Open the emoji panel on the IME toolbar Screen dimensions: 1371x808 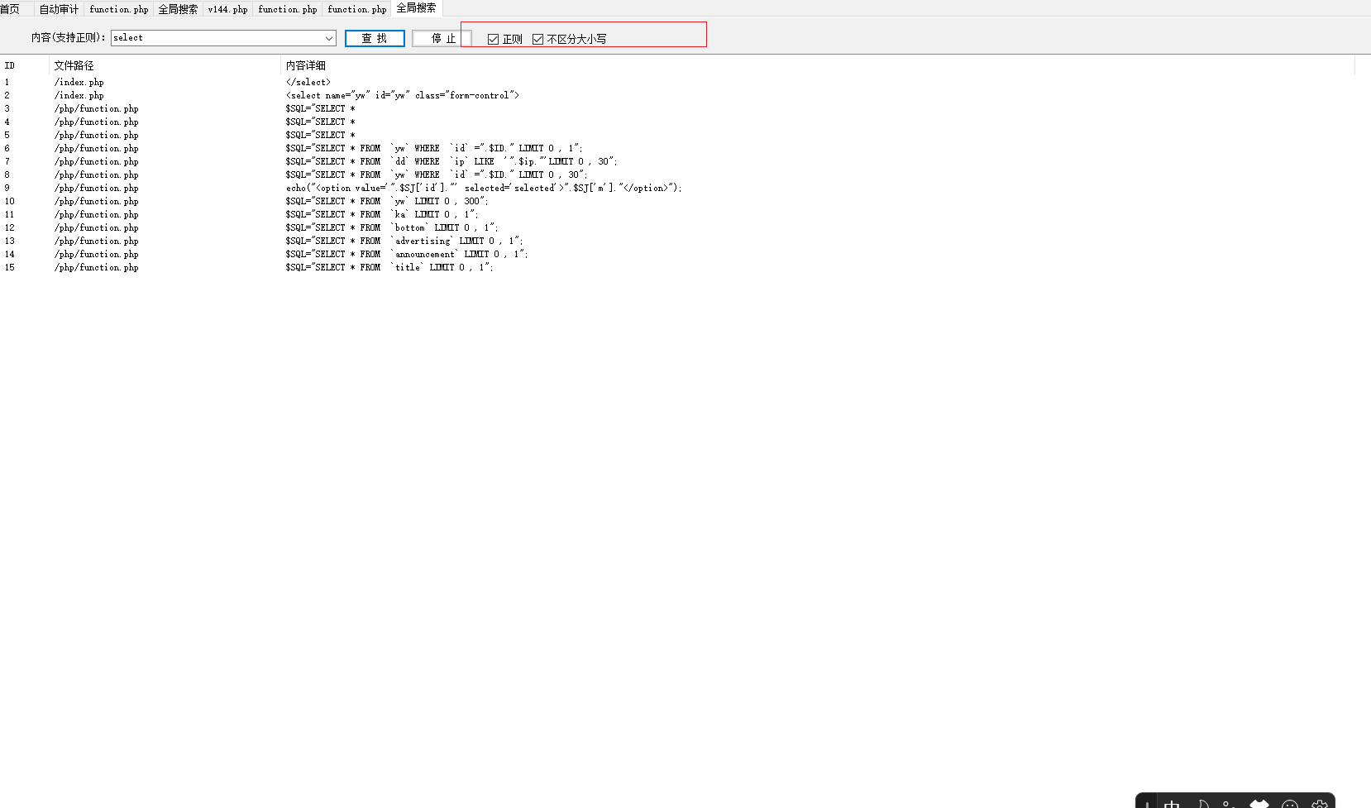(1289, 802)
